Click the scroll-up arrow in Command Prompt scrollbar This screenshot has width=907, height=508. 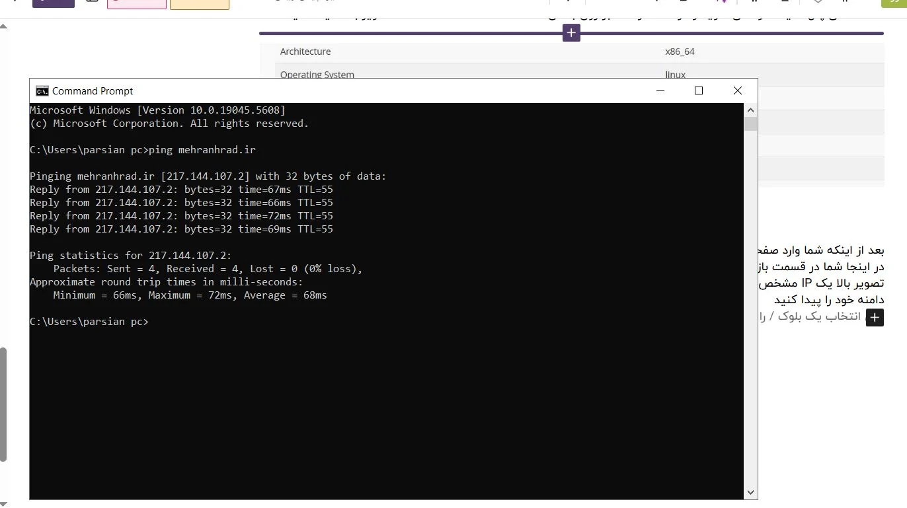tap(750, 110)
